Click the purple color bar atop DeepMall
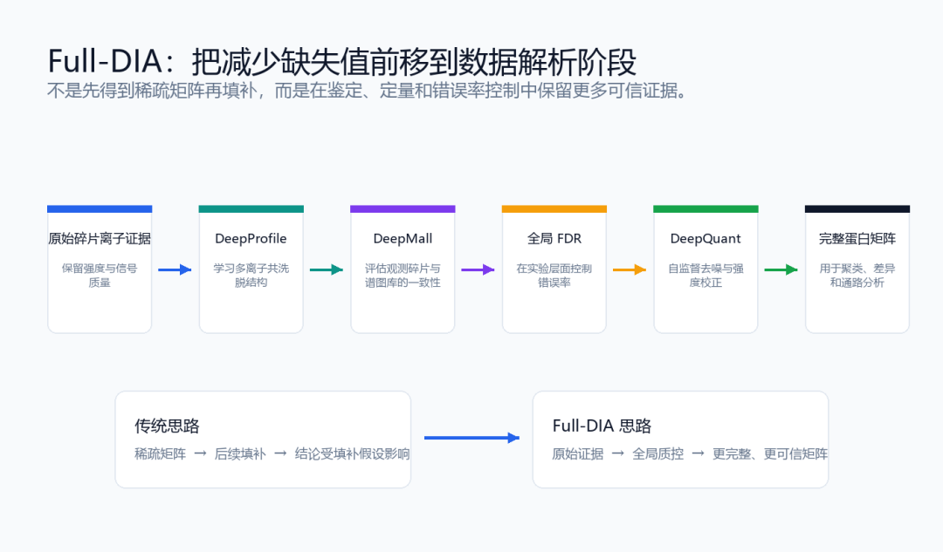Viewport: 943px width, 552px height. 403,209
